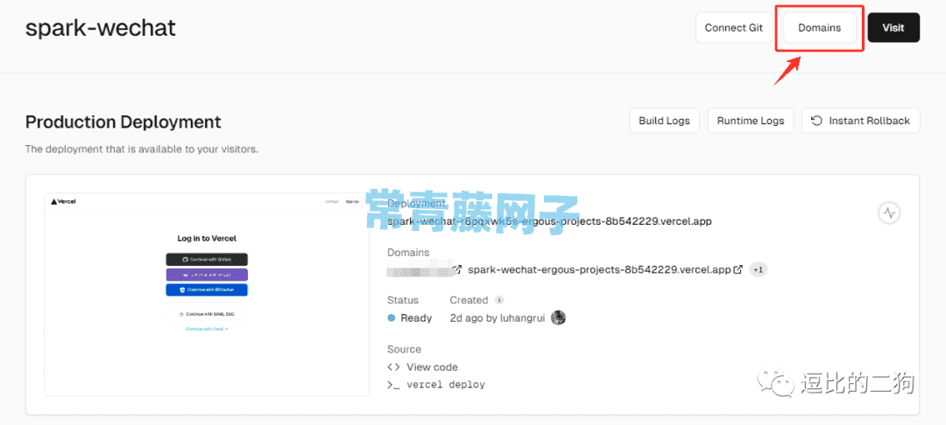Open Runtime Logs
Image resolution: width=946 pixels, height=425 pixels.
(751, 121)
